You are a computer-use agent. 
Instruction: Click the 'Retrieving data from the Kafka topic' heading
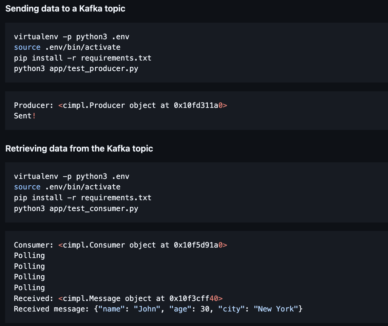[79, 148]
